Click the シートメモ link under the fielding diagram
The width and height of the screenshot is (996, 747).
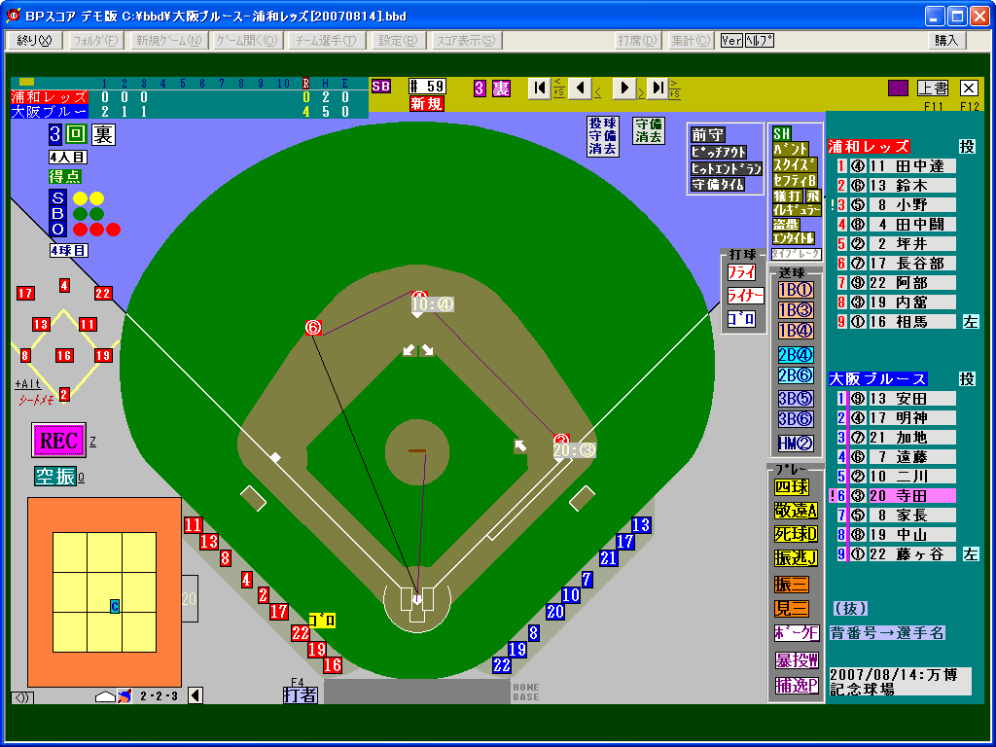coord(36,400)
